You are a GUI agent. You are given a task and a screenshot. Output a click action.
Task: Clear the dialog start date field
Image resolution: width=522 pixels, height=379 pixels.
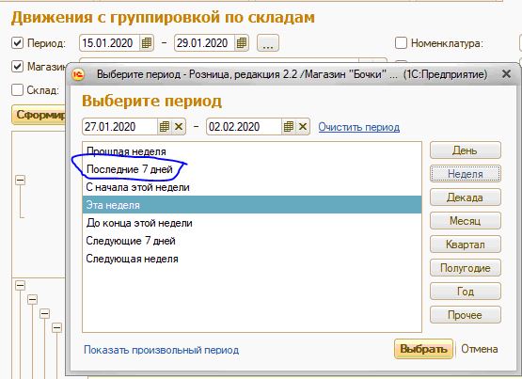pyautogui.click(x=179, y=127)
